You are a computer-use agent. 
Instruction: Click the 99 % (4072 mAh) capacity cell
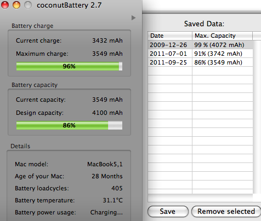click(219, 45)
